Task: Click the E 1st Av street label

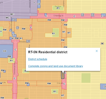Action: click(60, 83)
